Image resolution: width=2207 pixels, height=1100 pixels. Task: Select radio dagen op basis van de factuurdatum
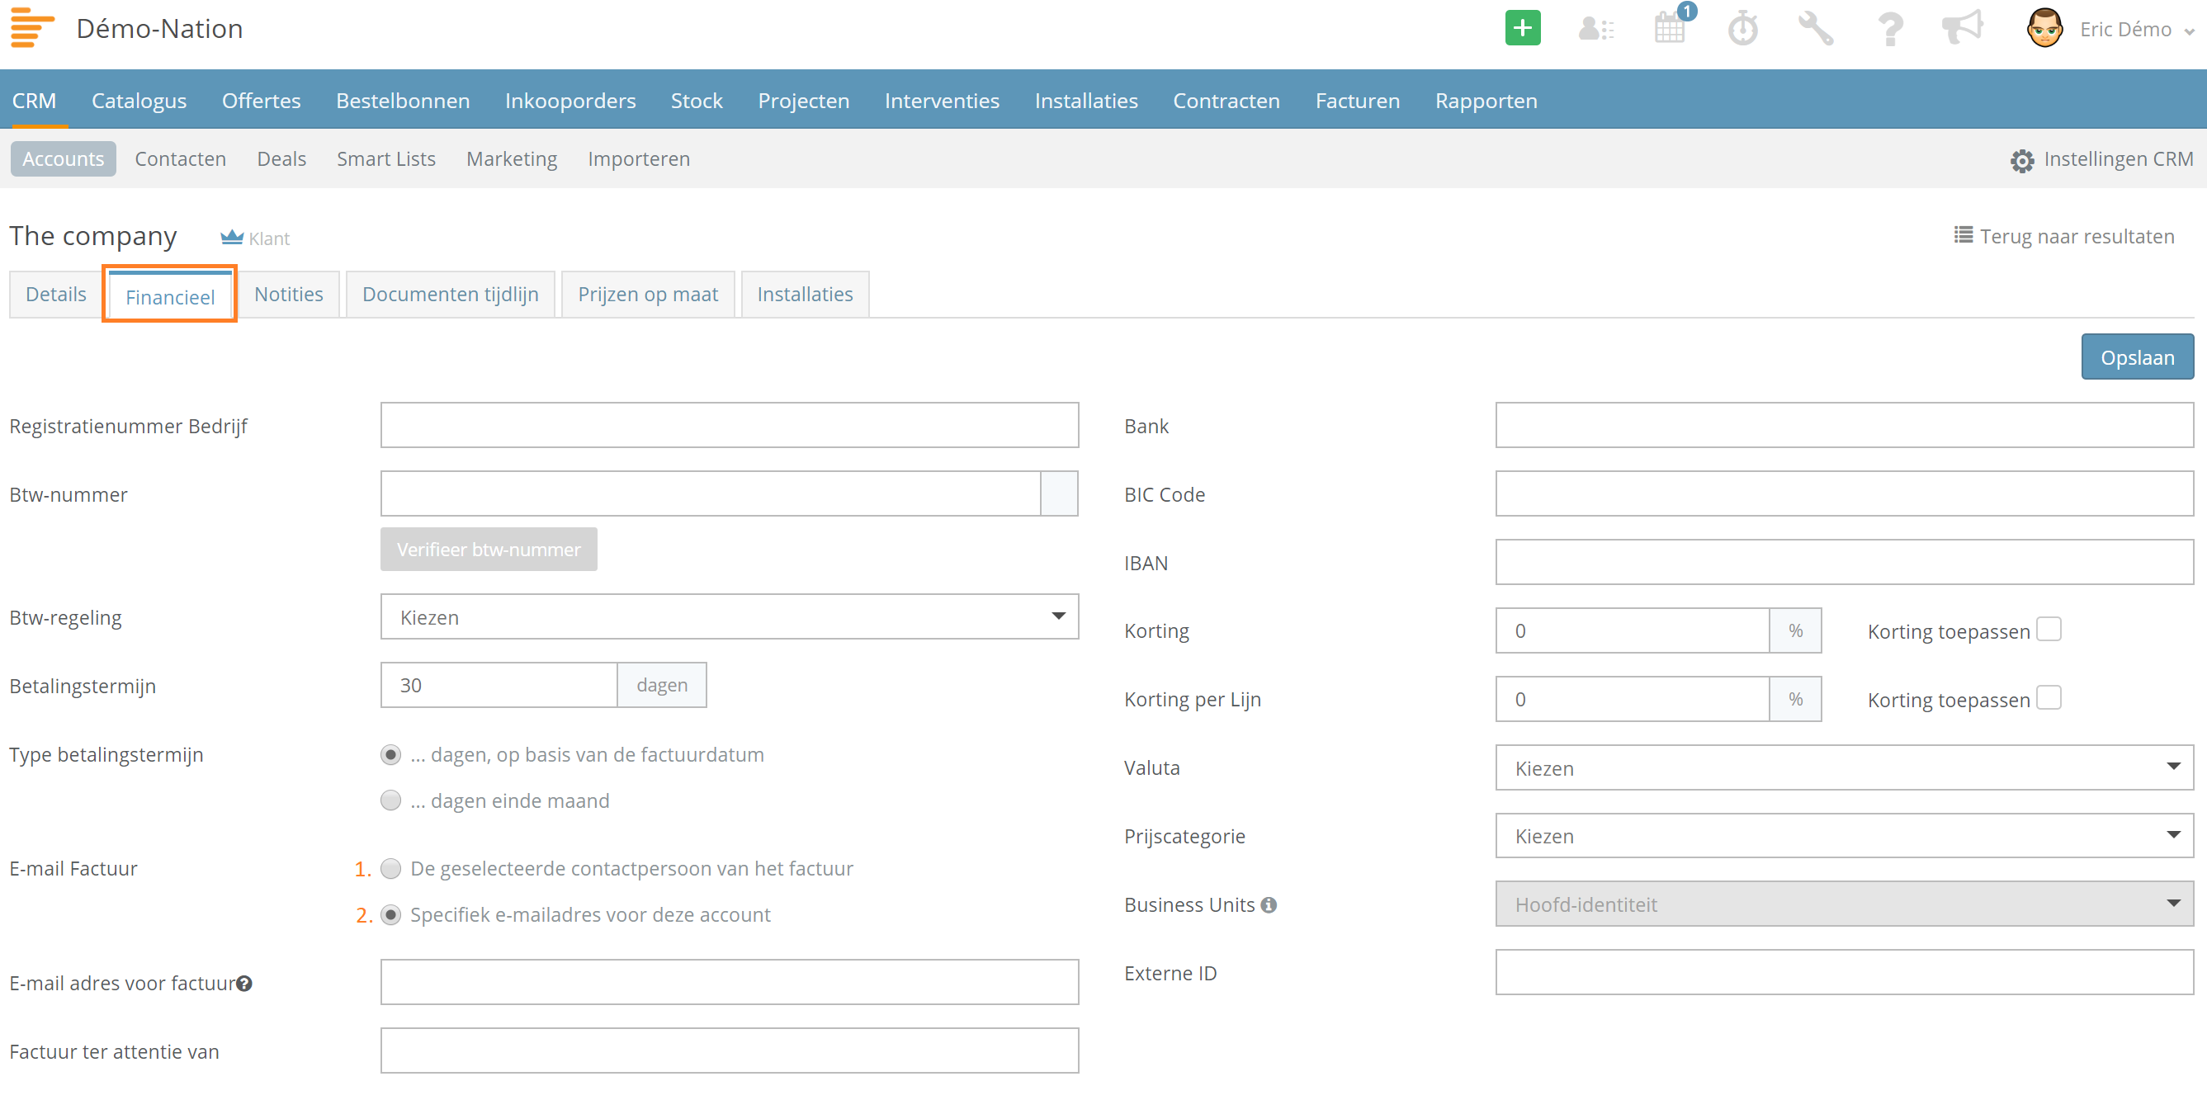[x=390, y=755]
